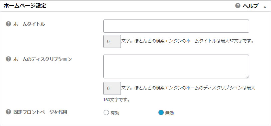Click the ホームタイトル field label
271x126 pixels.
(29, 24)
